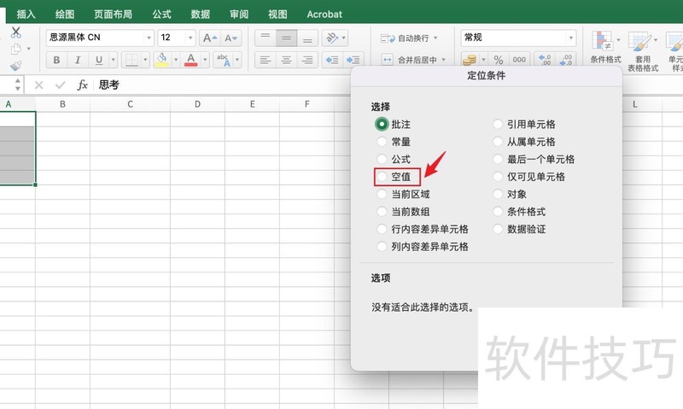Apply percent style to cells
This screenshot has height=409, width=683.
pos(497,60)
